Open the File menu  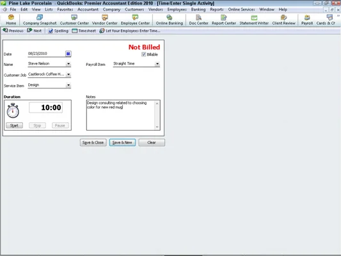[x=13, y=10]
